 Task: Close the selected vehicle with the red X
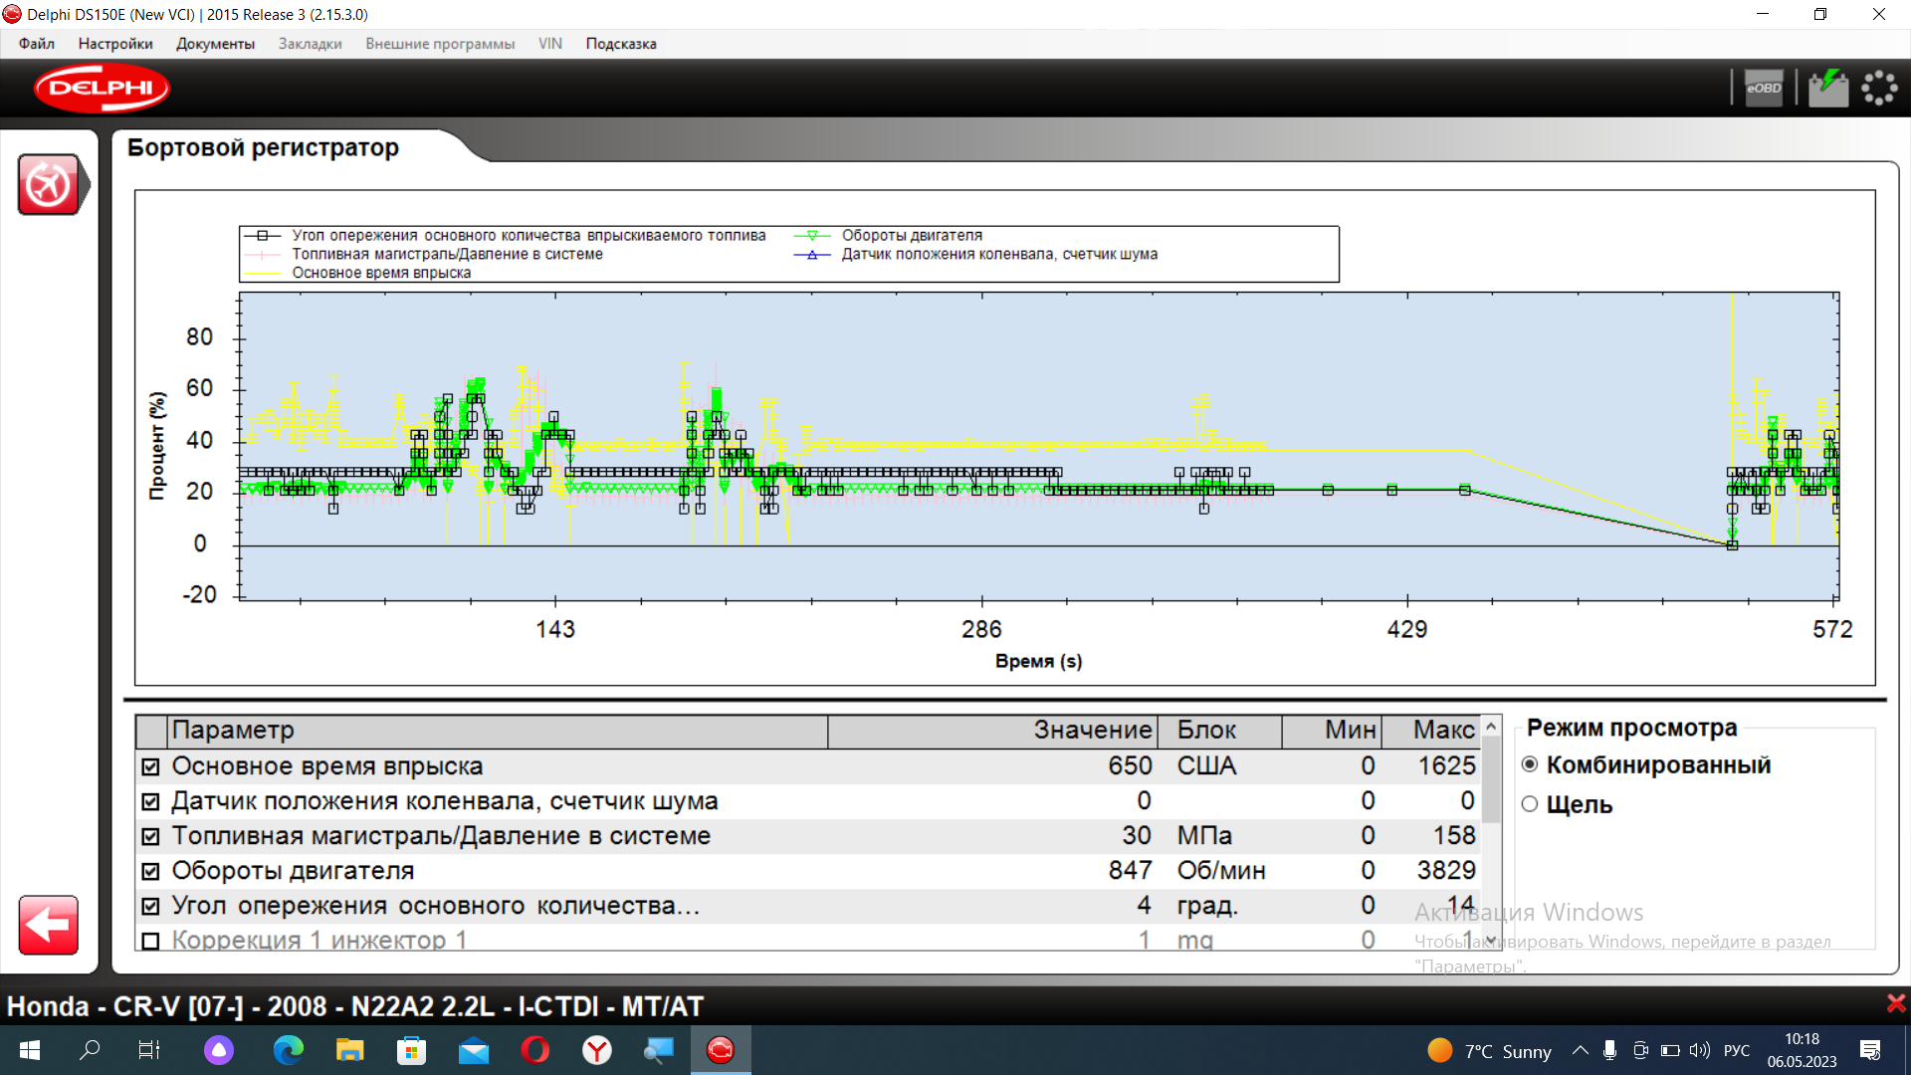[x=1896, y=1003]
